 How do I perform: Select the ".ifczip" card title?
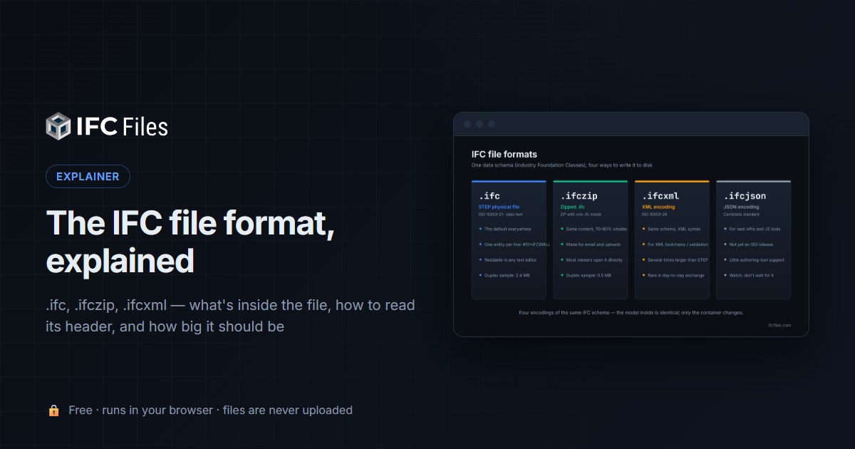(x=577, y=196)
